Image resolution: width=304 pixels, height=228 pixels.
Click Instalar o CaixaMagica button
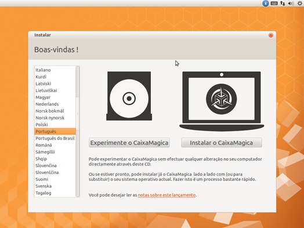click(x=222, y=143)
